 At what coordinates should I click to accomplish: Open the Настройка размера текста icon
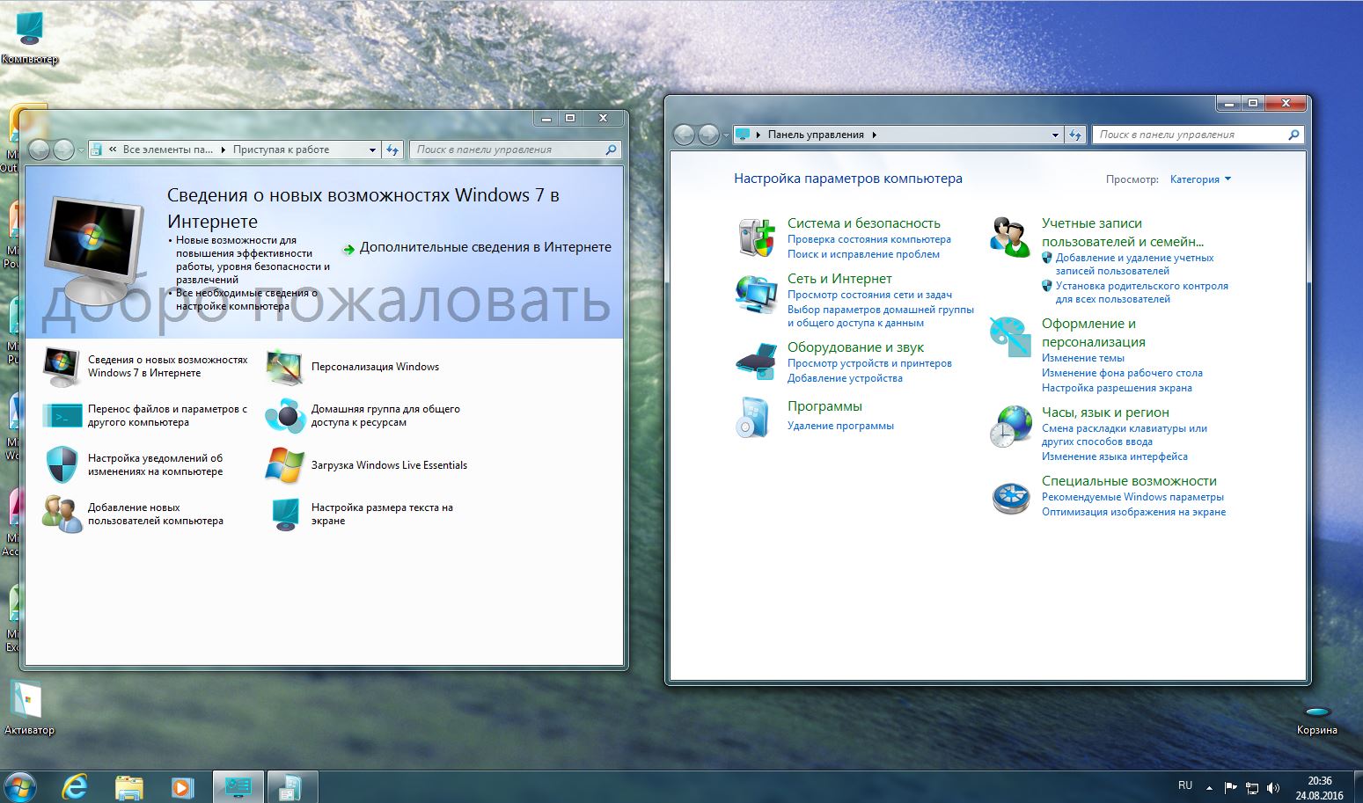285,514
